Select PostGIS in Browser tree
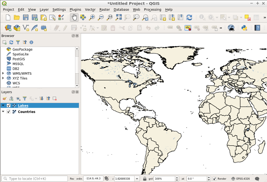The width and height of the screenshot is (267, 182). click(19, 59)
